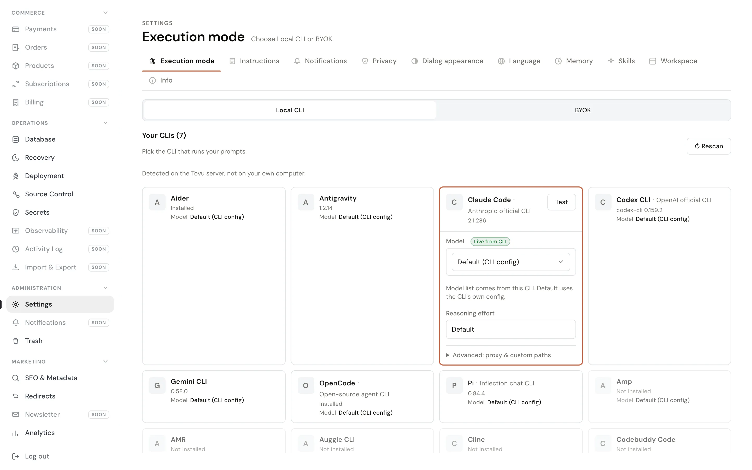The height and width of the screenshot is (470, 752).
Task: Click the Reasoning effort Default field
Action: [510, 330]
